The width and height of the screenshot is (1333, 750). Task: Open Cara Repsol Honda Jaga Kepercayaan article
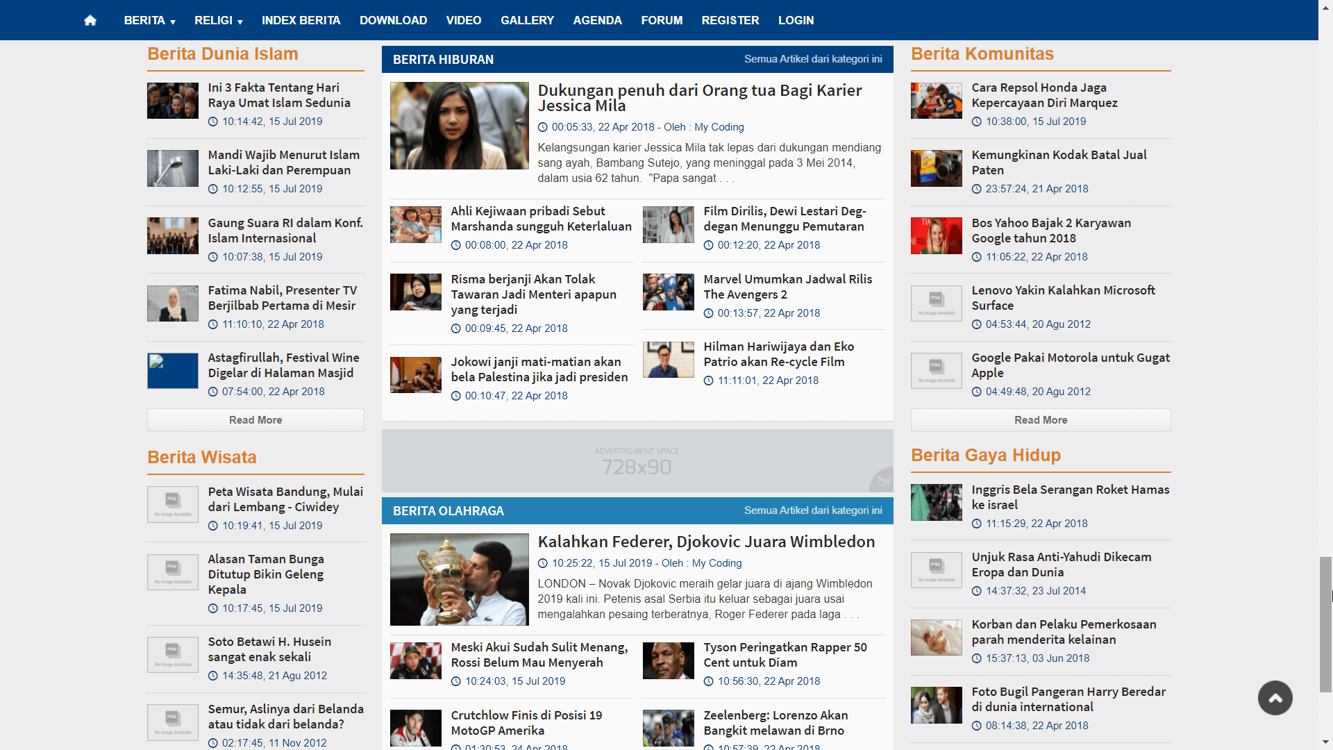click(x=1044, y=95)
